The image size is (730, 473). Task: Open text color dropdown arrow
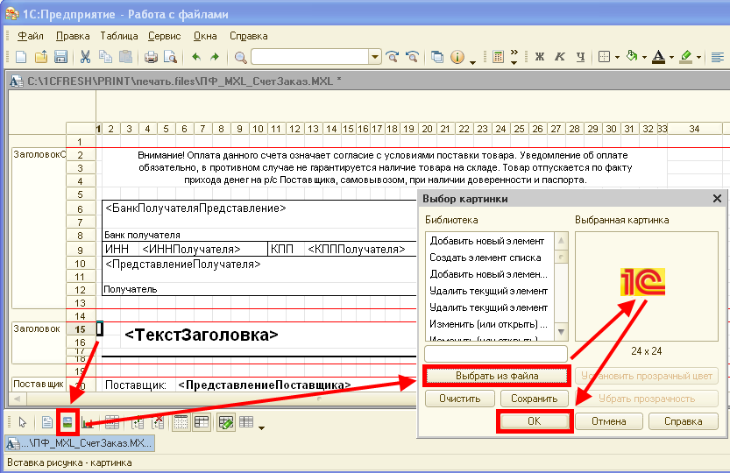[672, 57]
